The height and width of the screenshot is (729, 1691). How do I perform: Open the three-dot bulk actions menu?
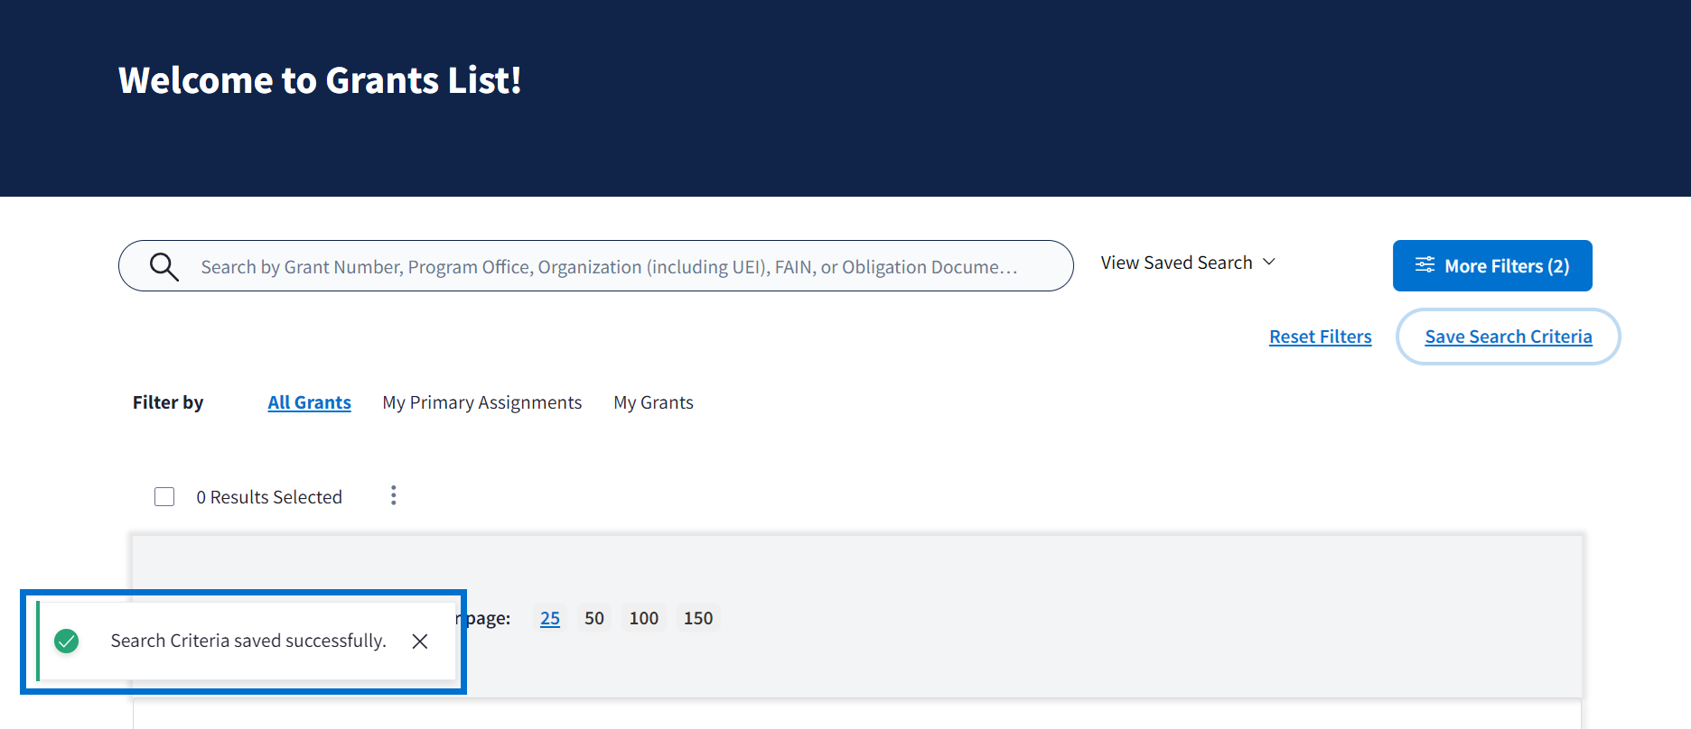(393, 495)
